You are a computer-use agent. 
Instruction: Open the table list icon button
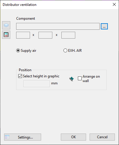(x=6, y=35)
